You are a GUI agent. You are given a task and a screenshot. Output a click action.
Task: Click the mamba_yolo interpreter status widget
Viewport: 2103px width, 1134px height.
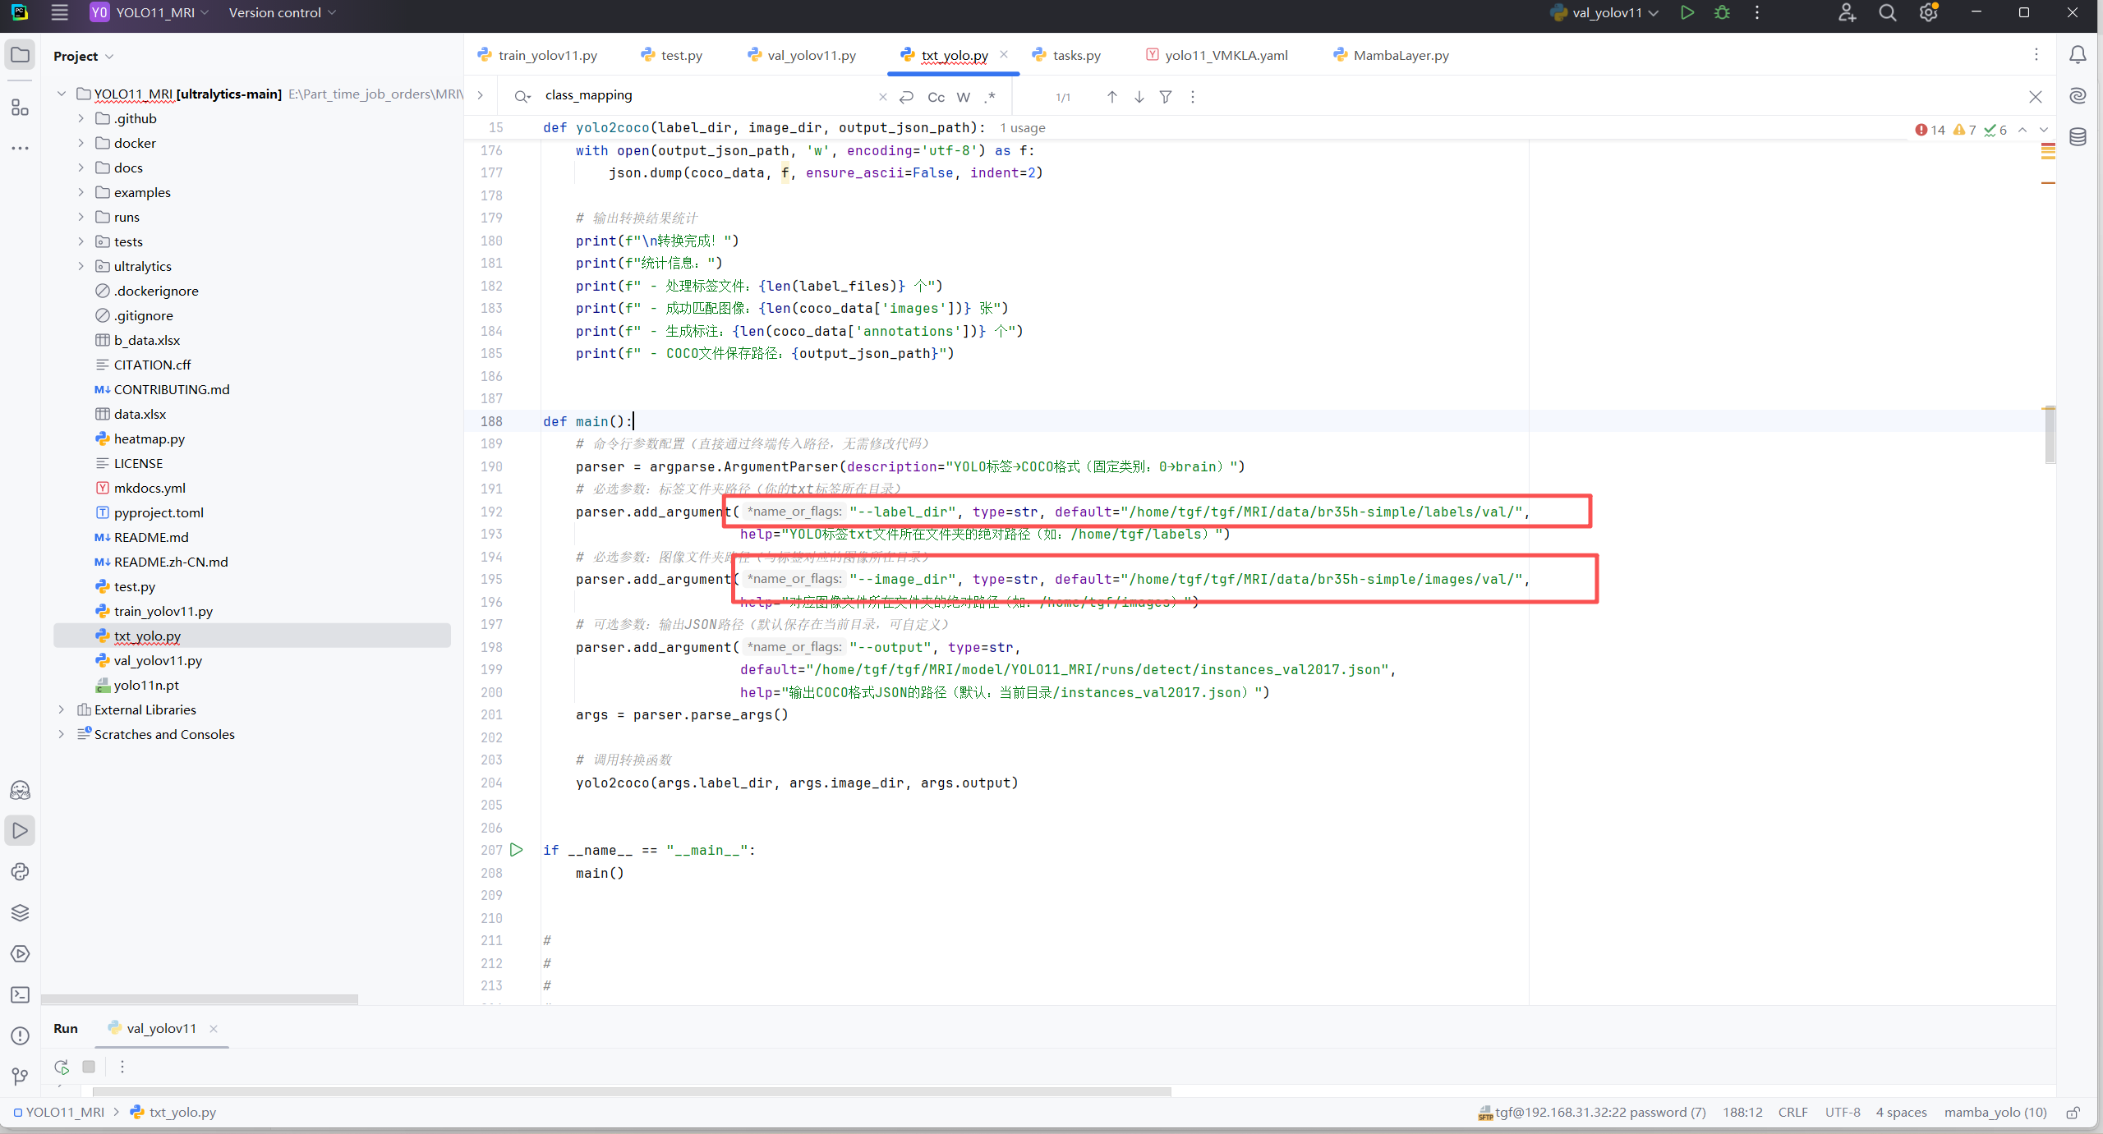(x=1995, y=1112)
